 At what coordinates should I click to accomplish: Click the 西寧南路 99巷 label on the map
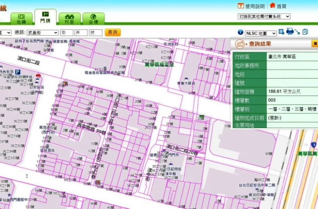coord(91,128)
